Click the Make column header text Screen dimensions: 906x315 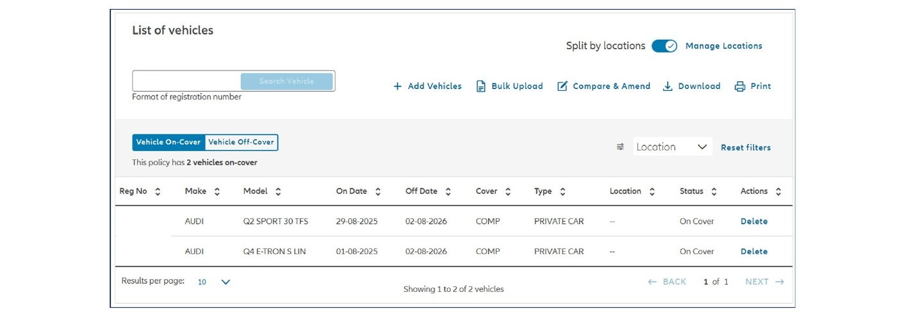click(x=196, y=191)
